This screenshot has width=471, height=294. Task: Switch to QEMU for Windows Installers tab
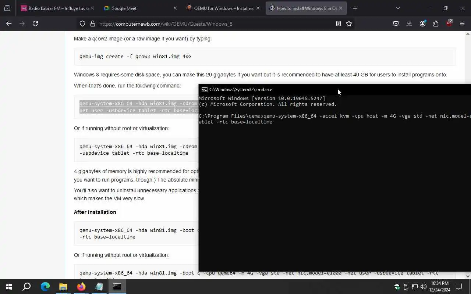(x=223, y=8)
